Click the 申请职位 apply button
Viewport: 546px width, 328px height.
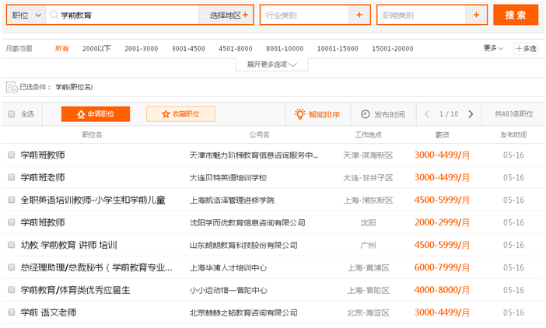click(x=96, y=114)
